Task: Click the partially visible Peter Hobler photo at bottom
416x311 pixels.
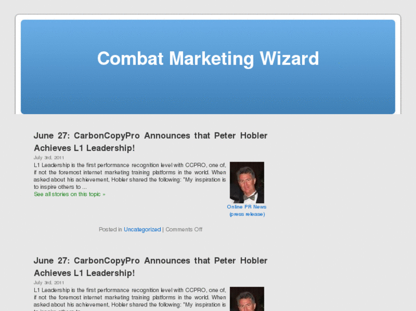Action: (x=247, y=299)
